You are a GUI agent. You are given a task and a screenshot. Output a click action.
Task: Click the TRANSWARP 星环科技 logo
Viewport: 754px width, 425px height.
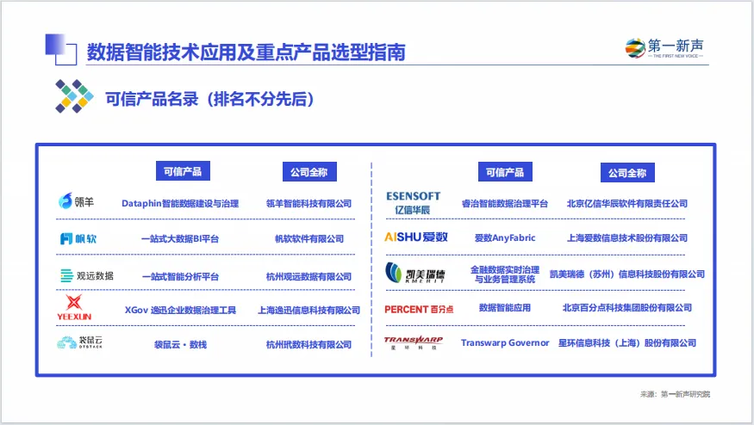[x=413, y=342]
